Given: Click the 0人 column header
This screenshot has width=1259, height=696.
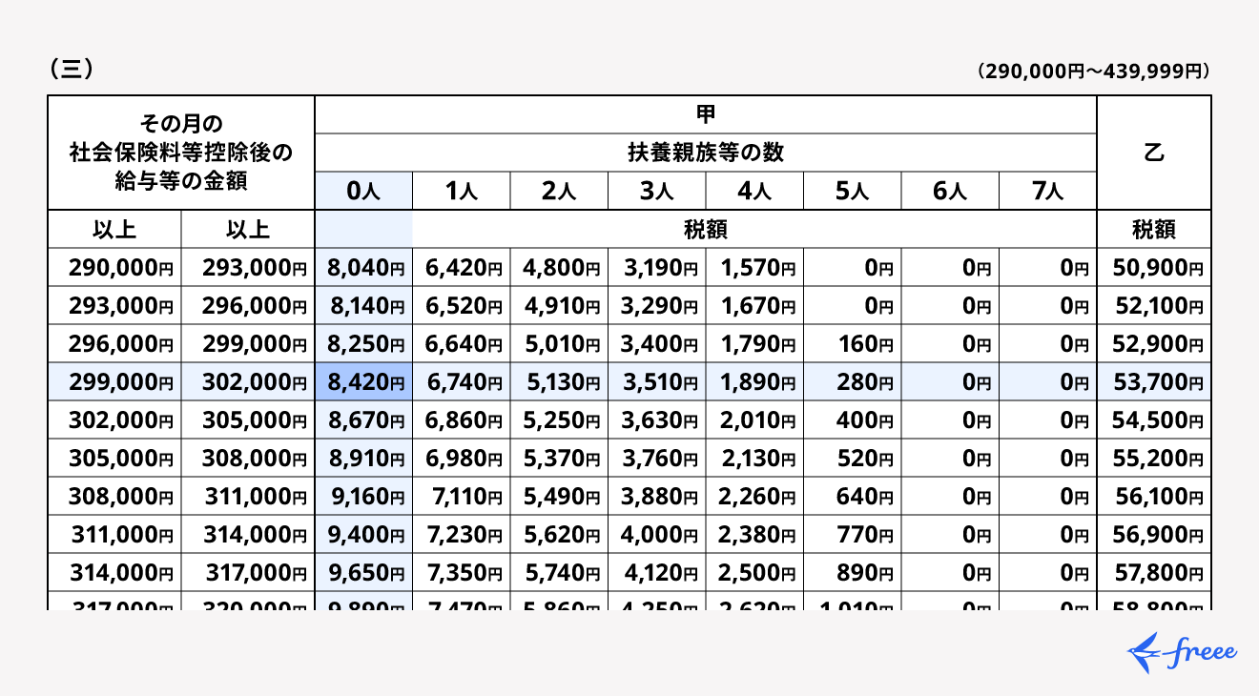Looking at the screenshot, I should [363, 192].
